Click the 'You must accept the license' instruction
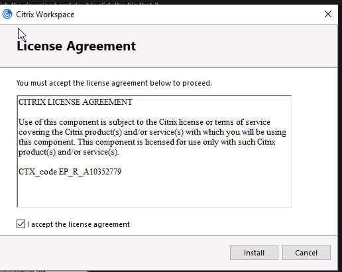This screenshot has width=342, height=272. point(114,83)
